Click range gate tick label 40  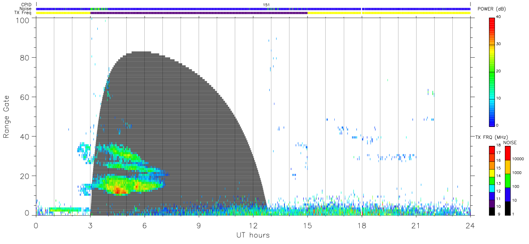point(25,136)
